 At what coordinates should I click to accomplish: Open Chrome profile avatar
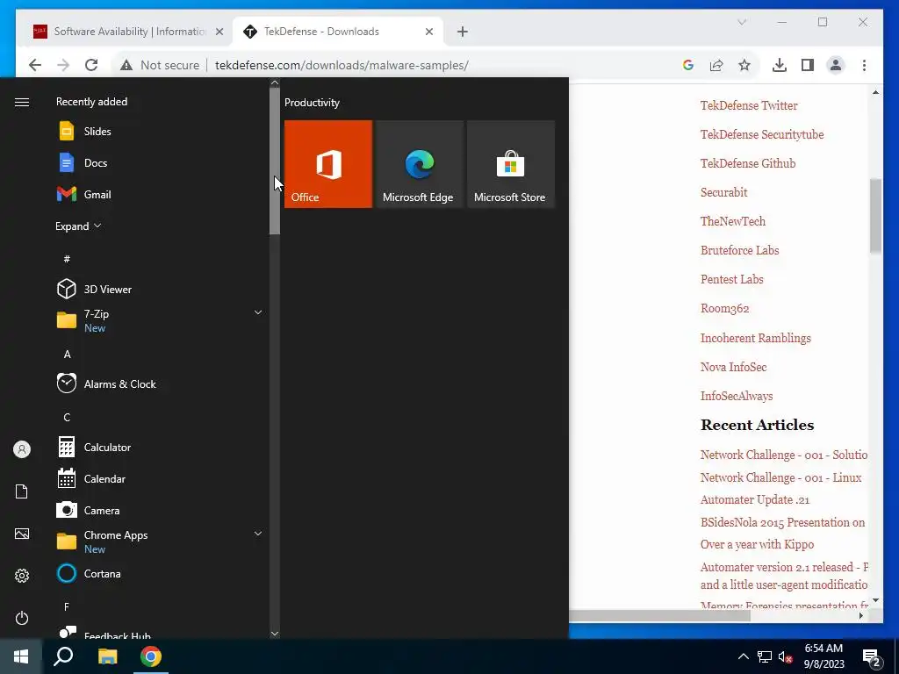point(836,65)
